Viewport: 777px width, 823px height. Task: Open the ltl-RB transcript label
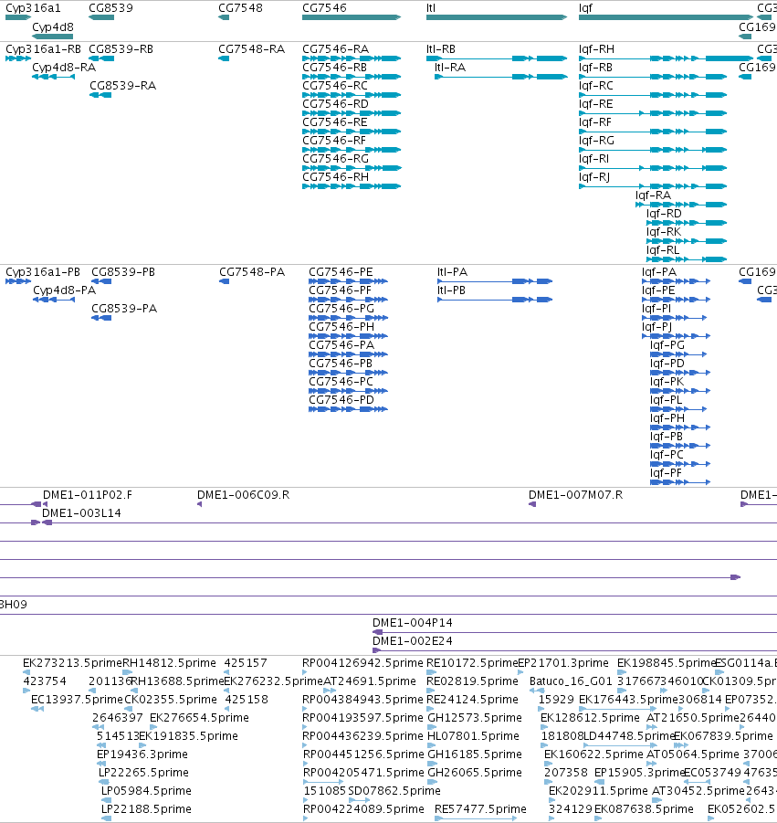coord(441,49)
